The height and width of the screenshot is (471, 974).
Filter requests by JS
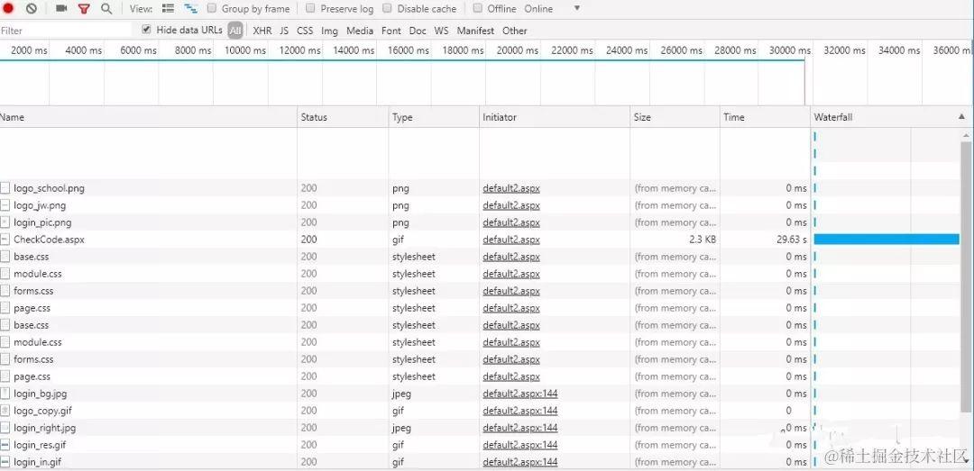(284, 31)
